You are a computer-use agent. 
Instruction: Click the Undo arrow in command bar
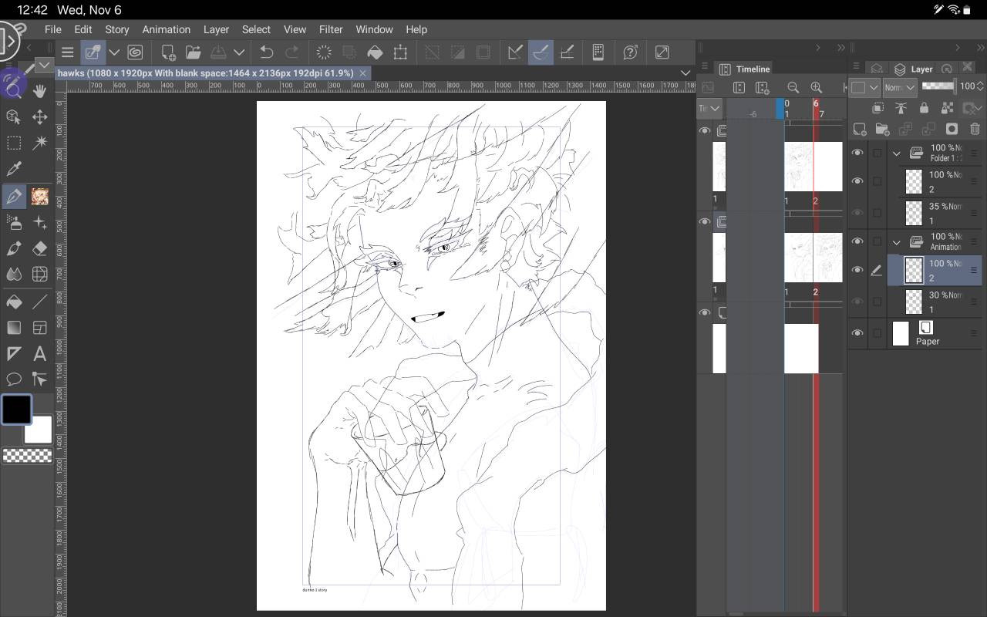point(267,52)
